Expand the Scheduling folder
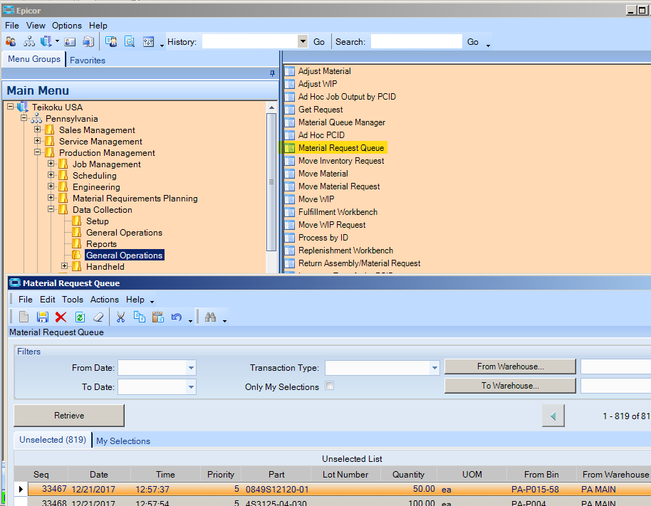 tap(51, 176)
